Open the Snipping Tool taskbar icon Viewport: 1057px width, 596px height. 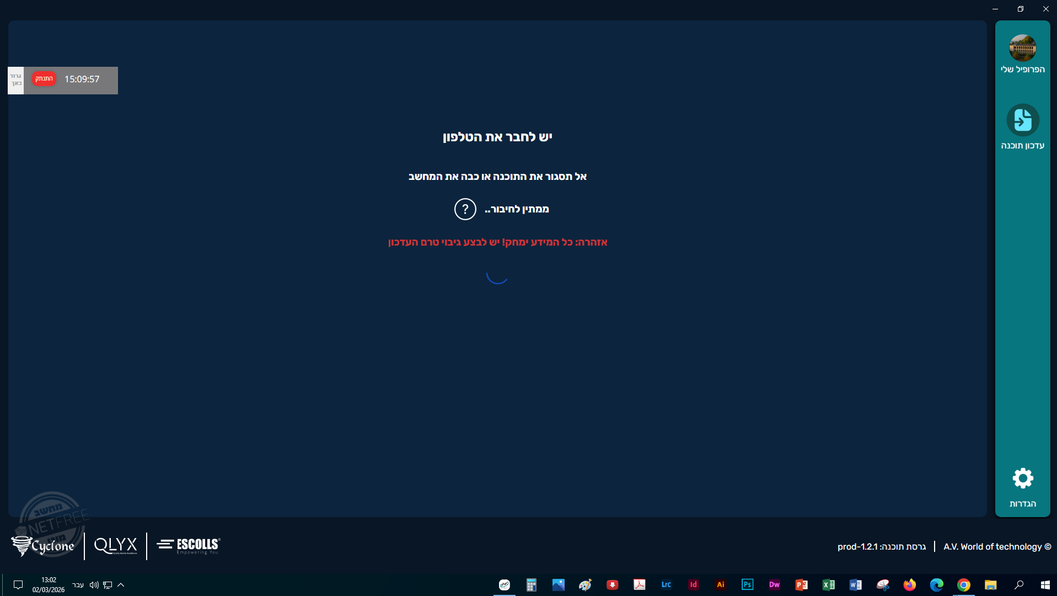[x=883, y=585]
